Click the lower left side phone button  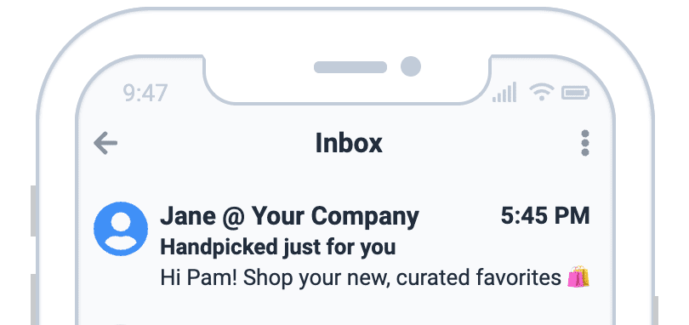coord(34,299)
